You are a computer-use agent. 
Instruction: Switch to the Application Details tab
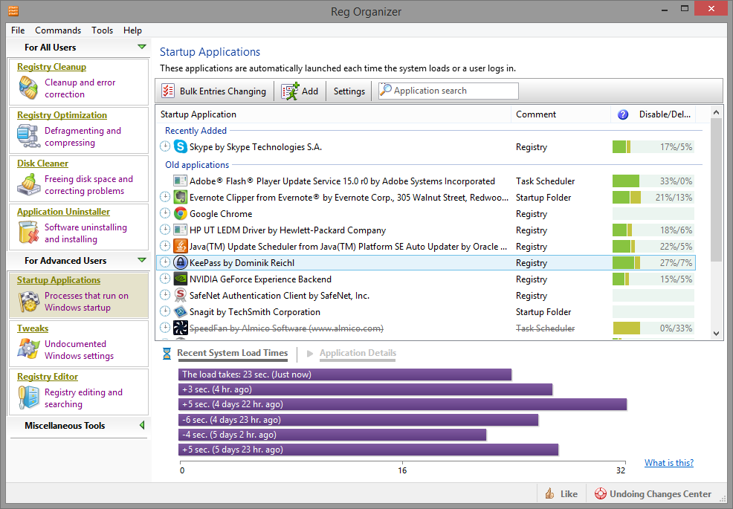point(358,353)
